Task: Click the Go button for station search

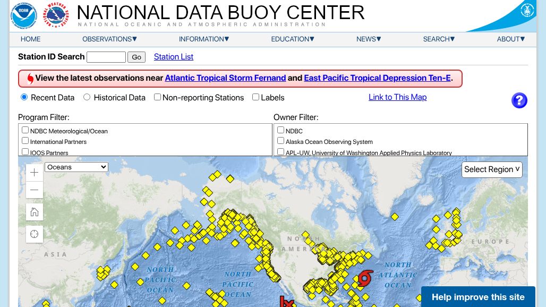Action: point(136,57)
